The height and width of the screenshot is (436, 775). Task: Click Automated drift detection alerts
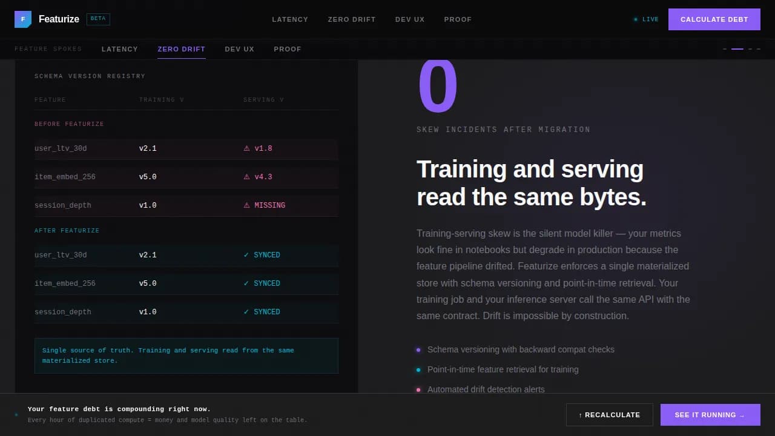486,389
